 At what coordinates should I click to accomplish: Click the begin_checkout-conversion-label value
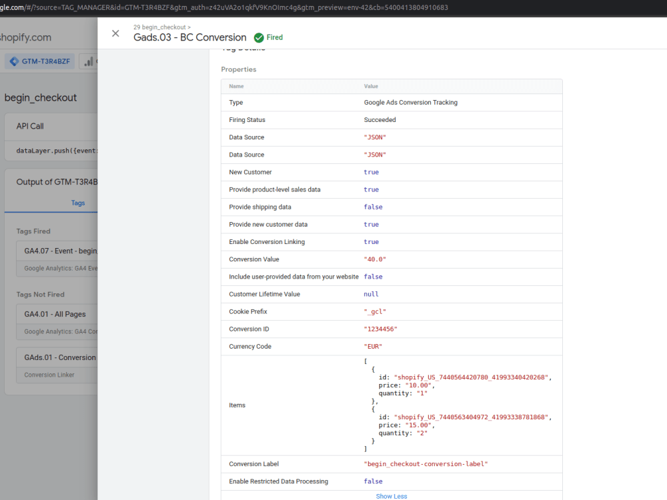point(426,464)
